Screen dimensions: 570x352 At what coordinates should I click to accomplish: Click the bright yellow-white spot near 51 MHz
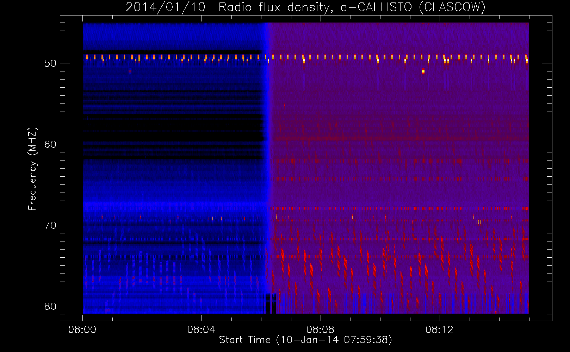[x=423, y=71]
